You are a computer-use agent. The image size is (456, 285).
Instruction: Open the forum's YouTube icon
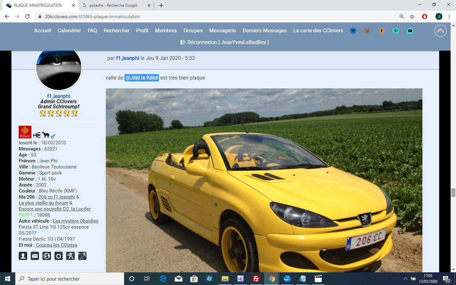coord(410,31)
